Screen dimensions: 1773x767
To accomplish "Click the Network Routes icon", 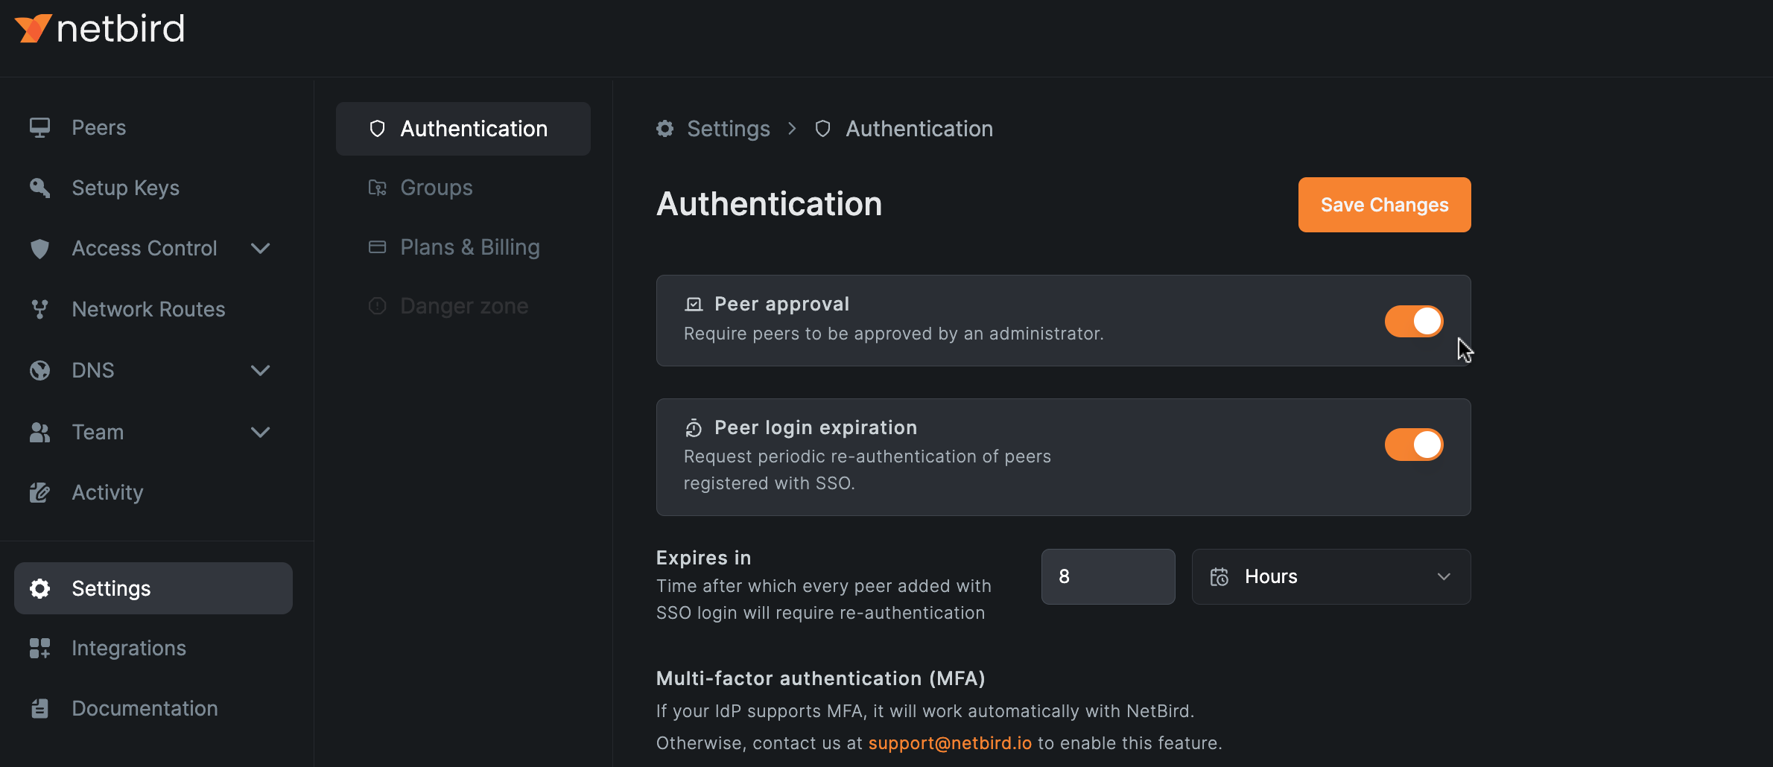I will pos(39,309).
